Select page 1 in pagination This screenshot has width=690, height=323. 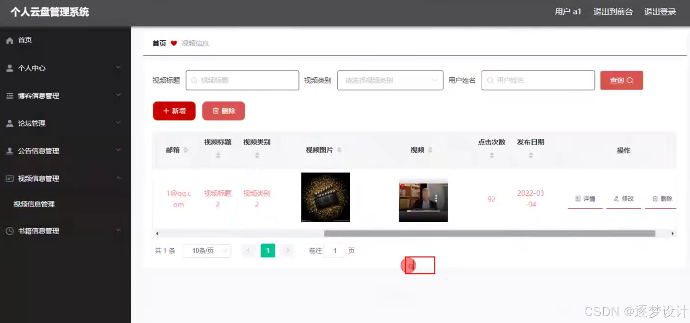(268, 250)
